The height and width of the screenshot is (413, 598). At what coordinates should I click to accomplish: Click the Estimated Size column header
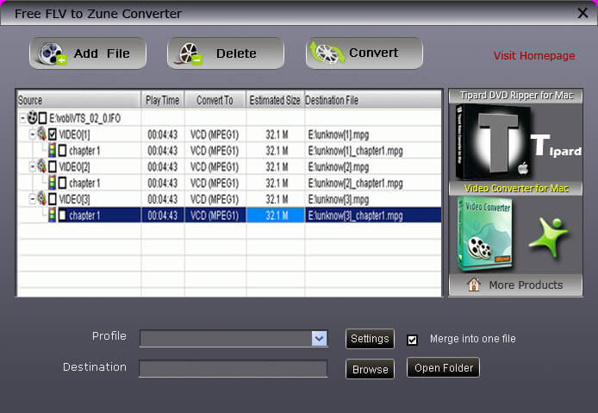point(274,101)
